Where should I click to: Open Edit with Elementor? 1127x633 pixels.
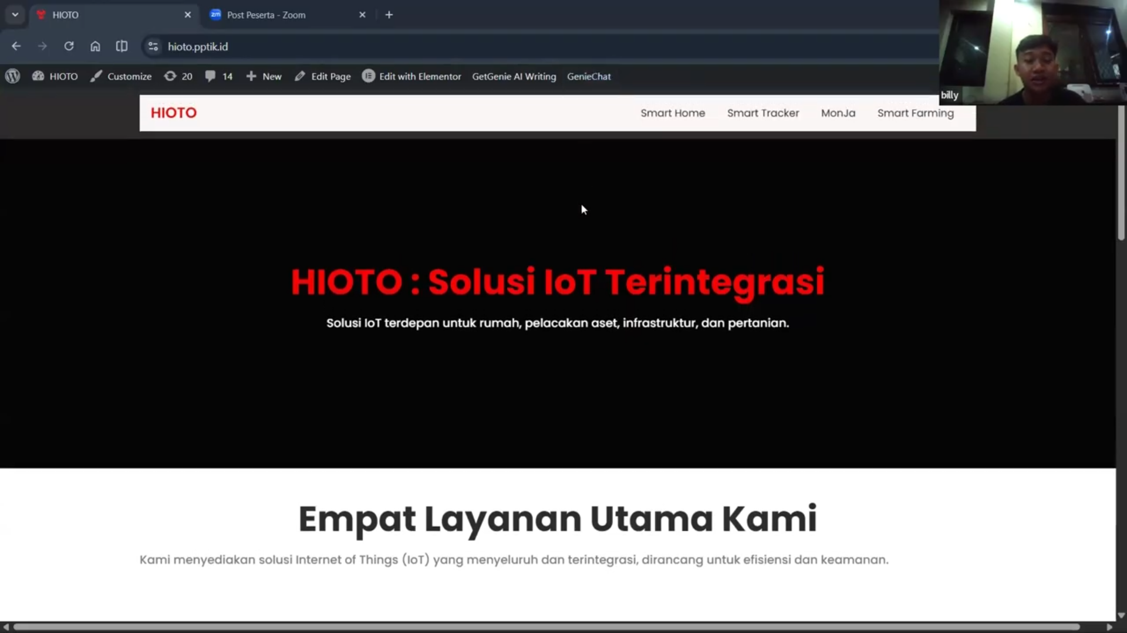coord(411,76)
